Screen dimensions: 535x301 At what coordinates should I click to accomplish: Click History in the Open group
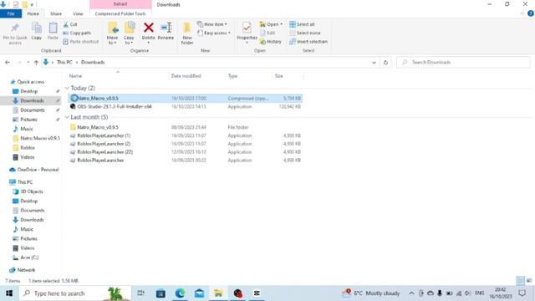coord(271,42)
